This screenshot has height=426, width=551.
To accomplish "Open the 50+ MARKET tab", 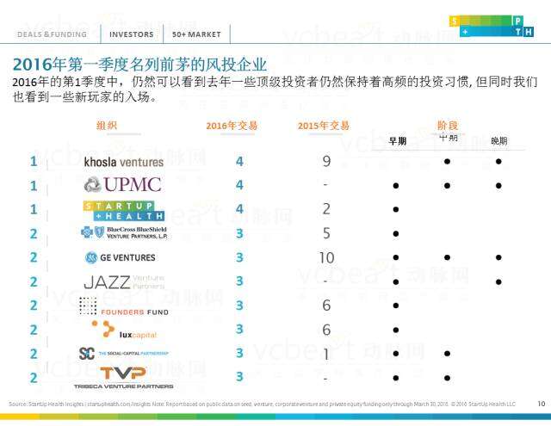I will coord(196,34).
